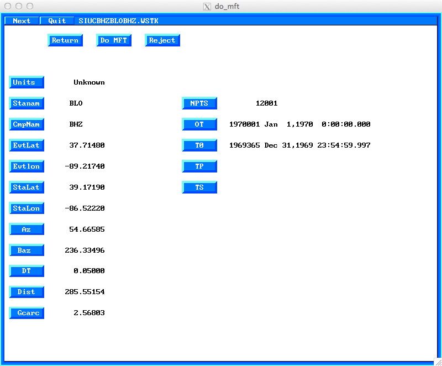Viewport: 442px width, 366px height.
Task: Click the T0 date 1969365 Dec 31,1969
Action: [x=271, y=145]
